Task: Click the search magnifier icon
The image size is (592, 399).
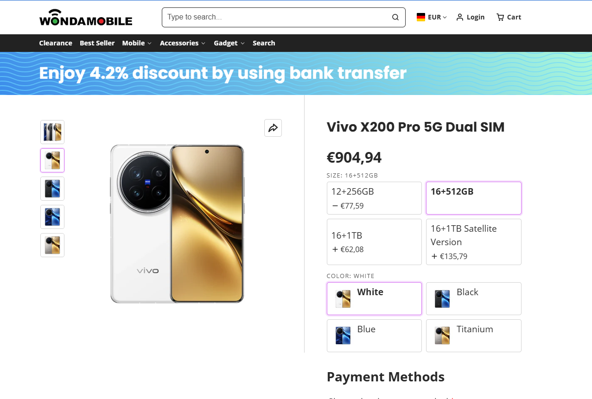Action: tap(395, 17)
